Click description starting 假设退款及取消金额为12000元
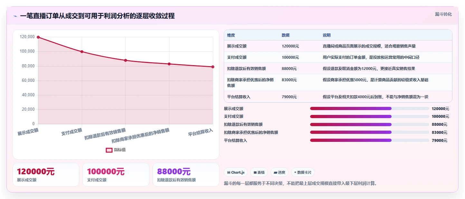Screen dimensions: 465x199 369,69
